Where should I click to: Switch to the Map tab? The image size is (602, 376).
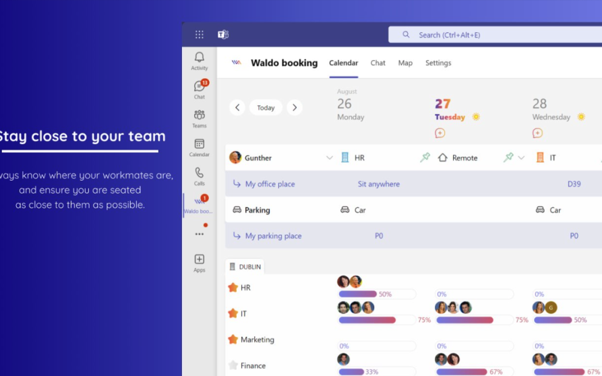click(405, 63)
